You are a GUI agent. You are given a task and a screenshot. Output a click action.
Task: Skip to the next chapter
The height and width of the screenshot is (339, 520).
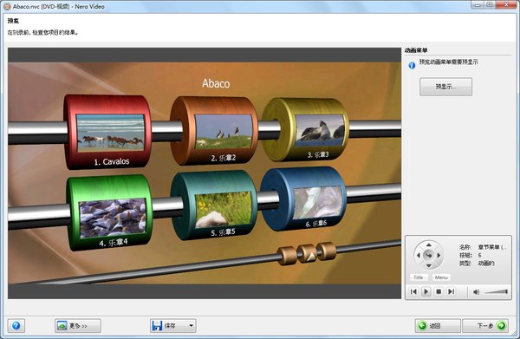pyautogui.click(x=451, y=291)
